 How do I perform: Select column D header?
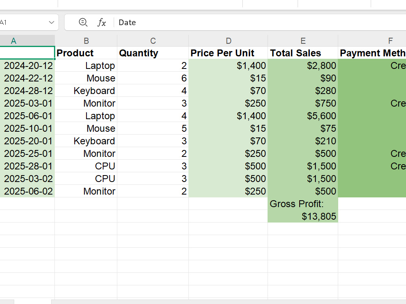pos(228,41)
